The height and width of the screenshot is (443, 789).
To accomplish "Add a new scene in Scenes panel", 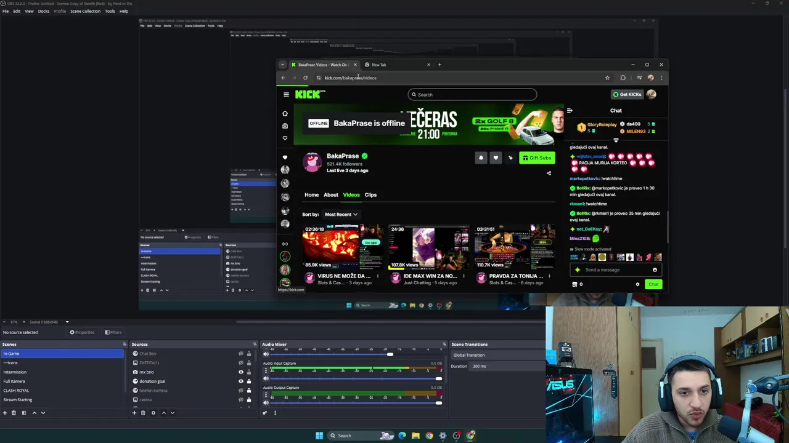I will (4, 413).
